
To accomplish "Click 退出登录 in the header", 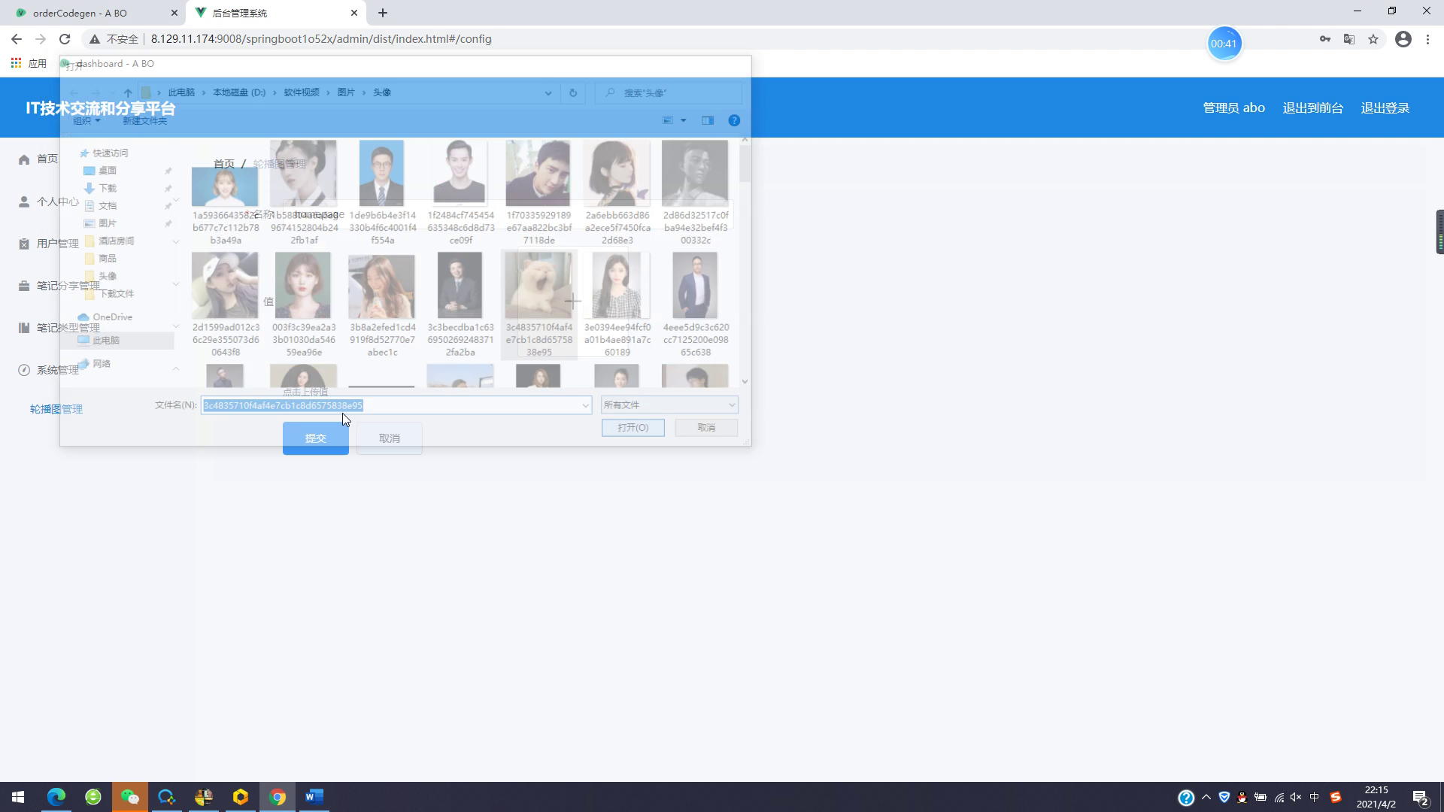I will [1385, 108].
